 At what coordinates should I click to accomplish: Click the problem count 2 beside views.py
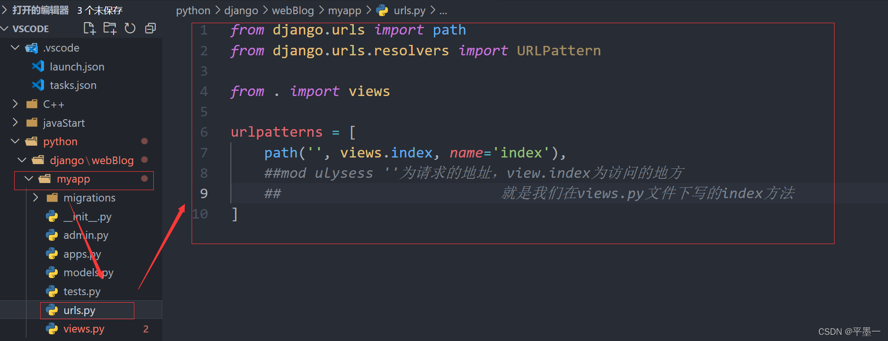point(146,329)
